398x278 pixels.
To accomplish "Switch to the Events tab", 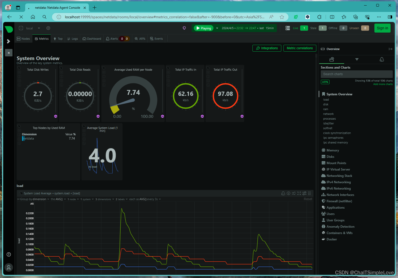I will click(156, 39).
